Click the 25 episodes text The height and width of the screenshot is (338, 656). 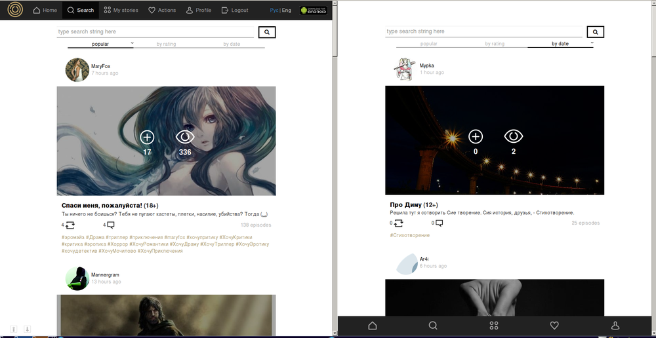586,223
